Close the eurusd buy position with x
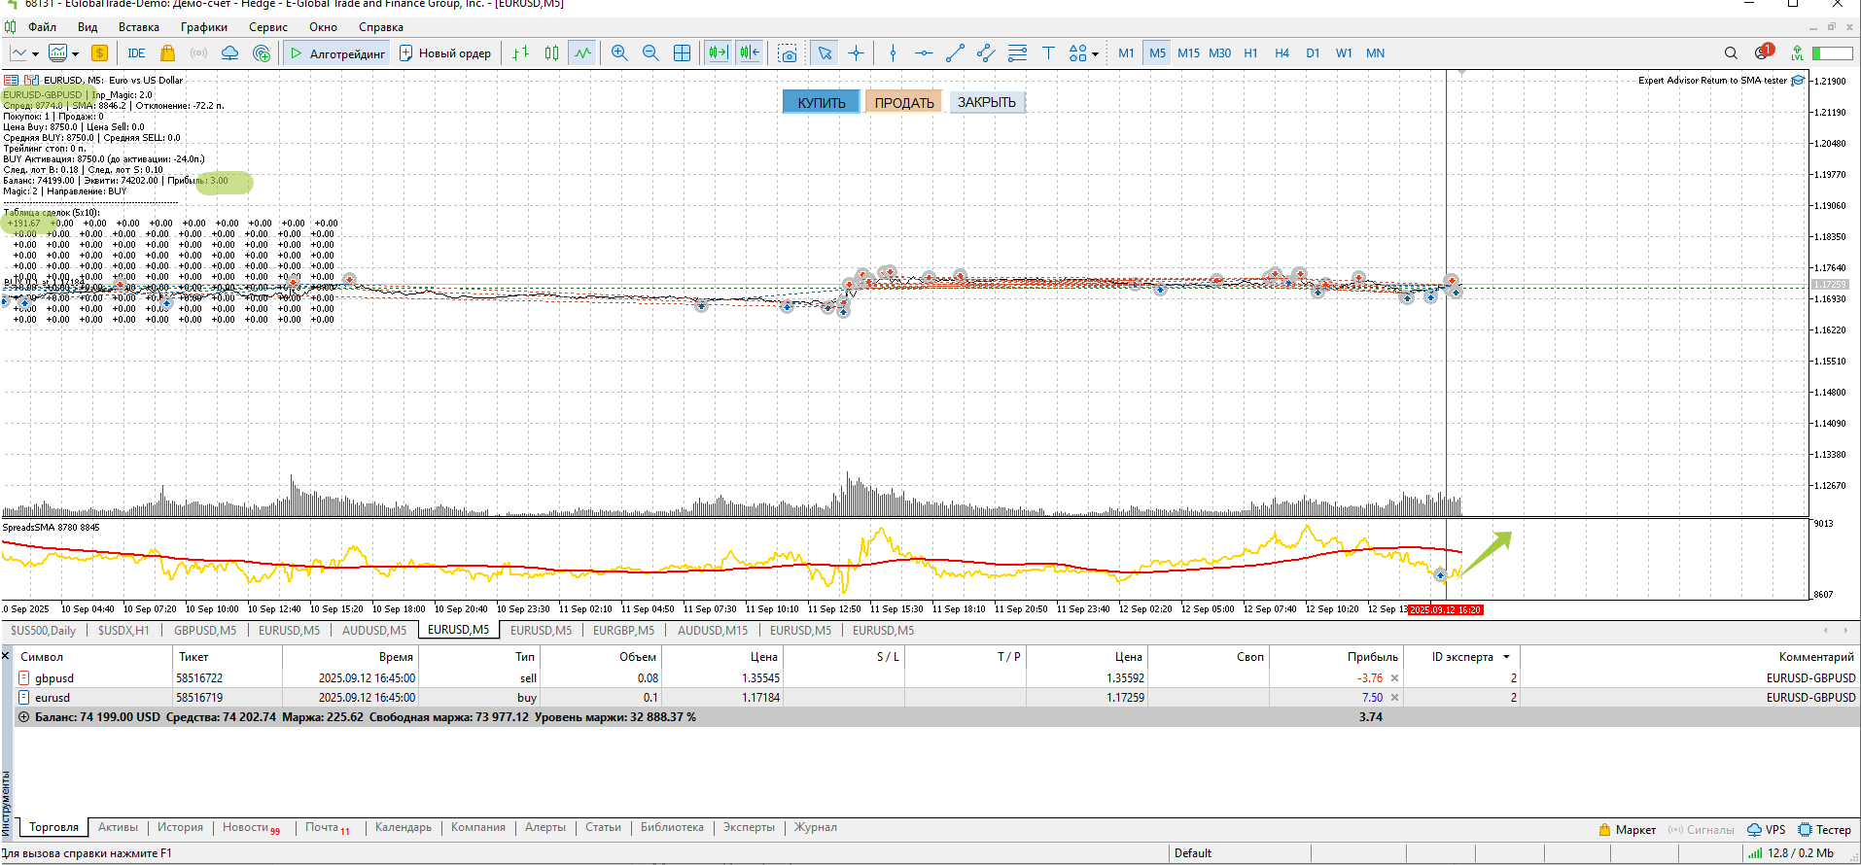This screenshot has height=865, width=1861. (1394, 698)
